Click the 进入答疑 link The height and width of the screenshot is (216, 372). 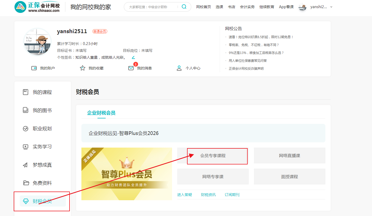(185, 195)
